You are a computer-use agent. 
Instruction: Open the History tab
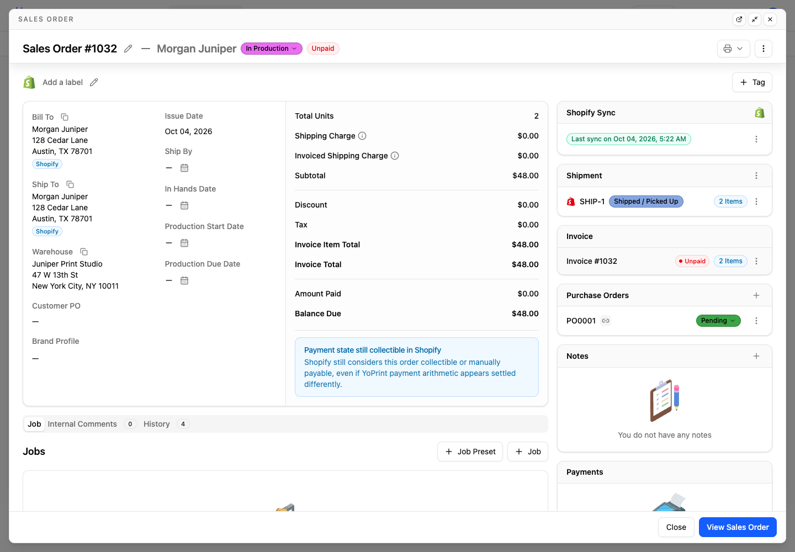pos(166,424)
